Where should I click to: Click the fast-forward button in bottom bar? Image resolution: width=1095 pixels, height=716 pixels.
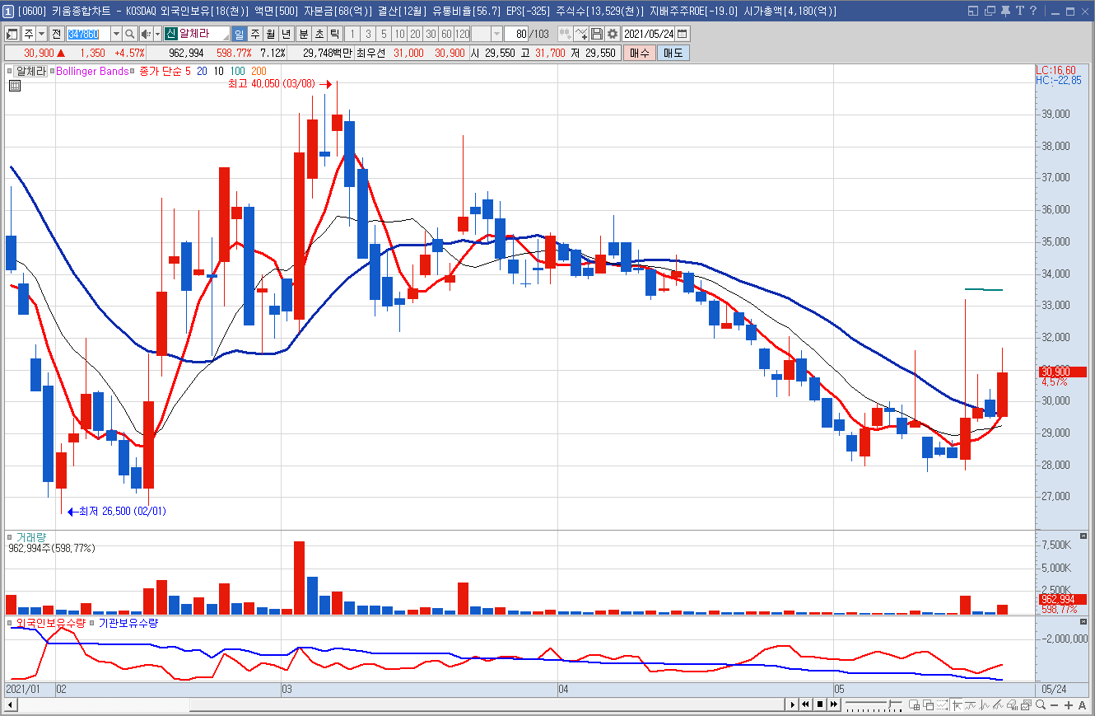(x=833, y=704)
